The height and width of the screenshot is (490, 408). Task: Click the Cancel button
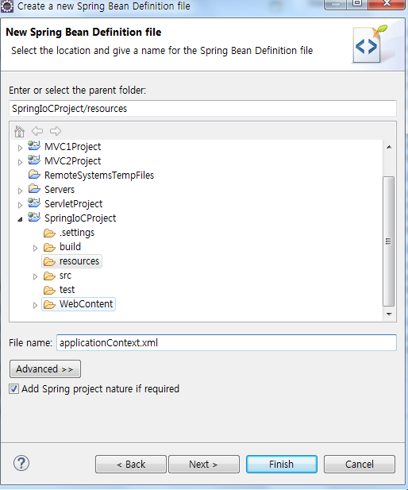[360, 464]
